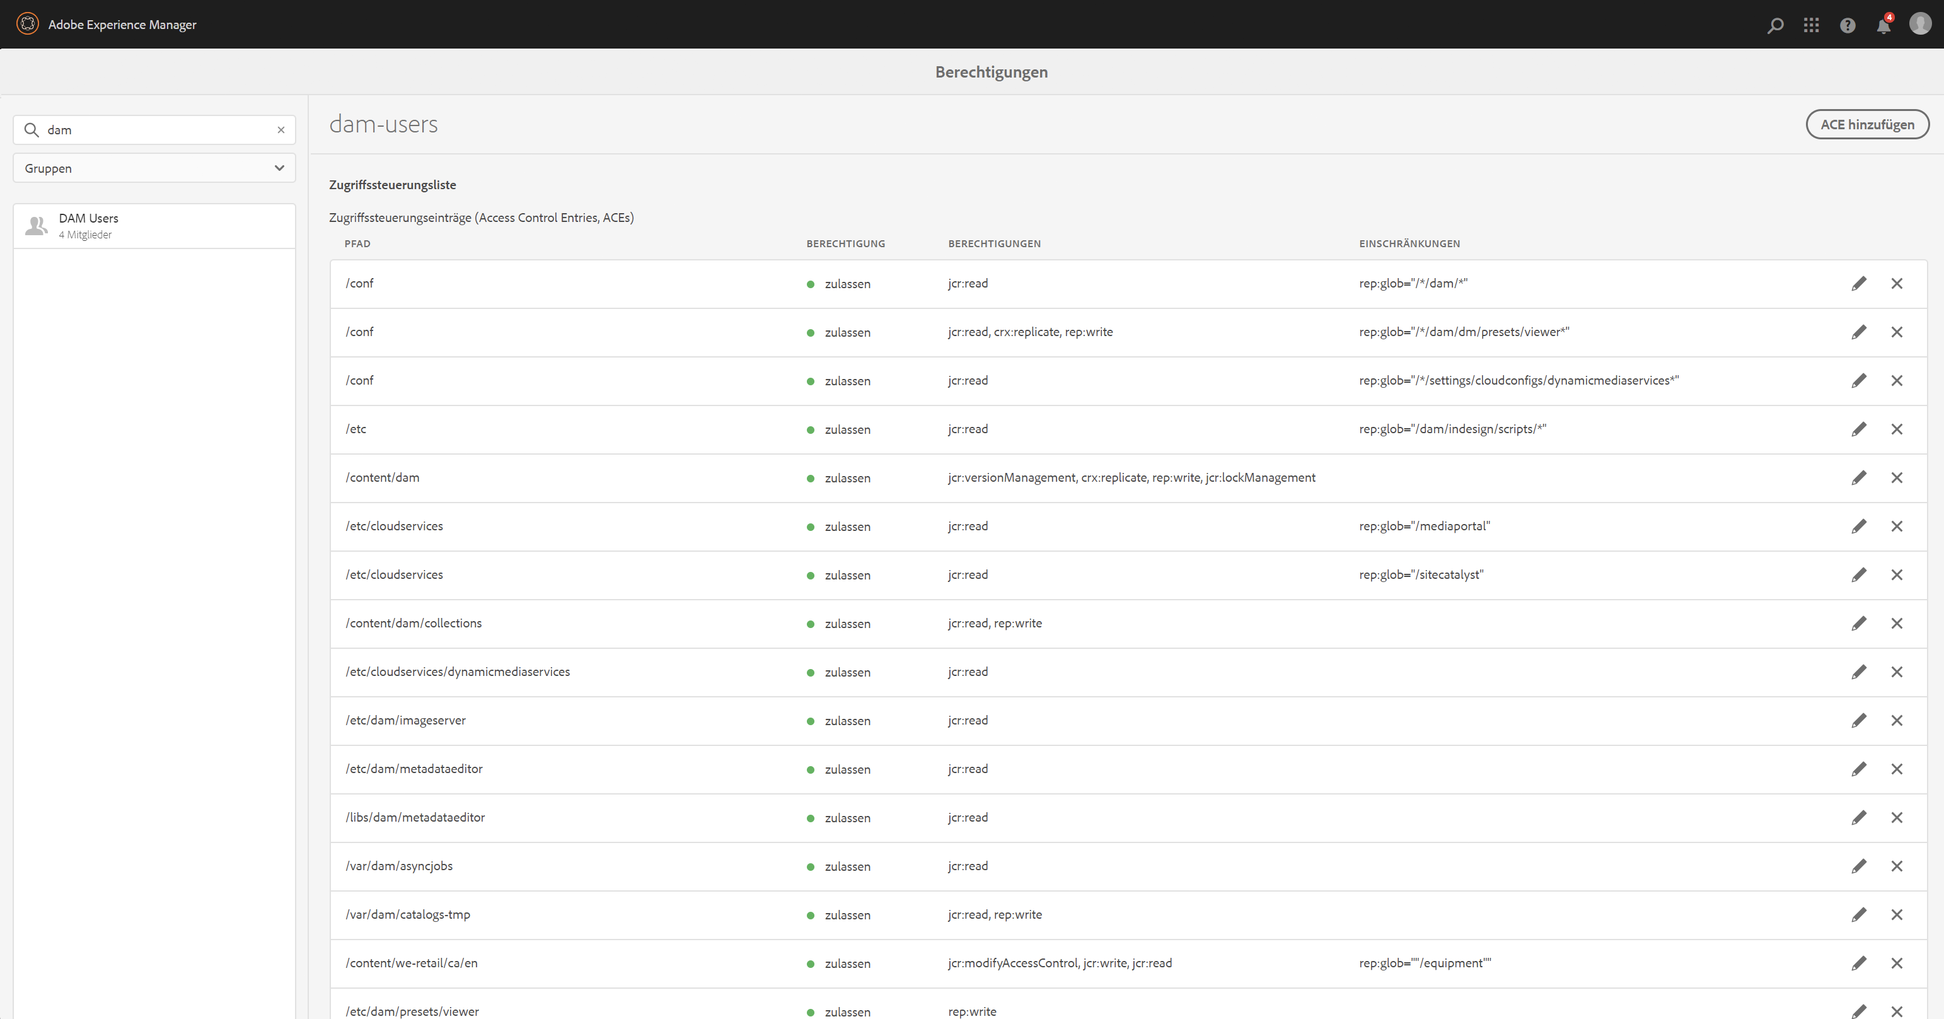Open the user profile avatar
The width and height of the screenshot is (1944, 1019).
(1920, 24)
